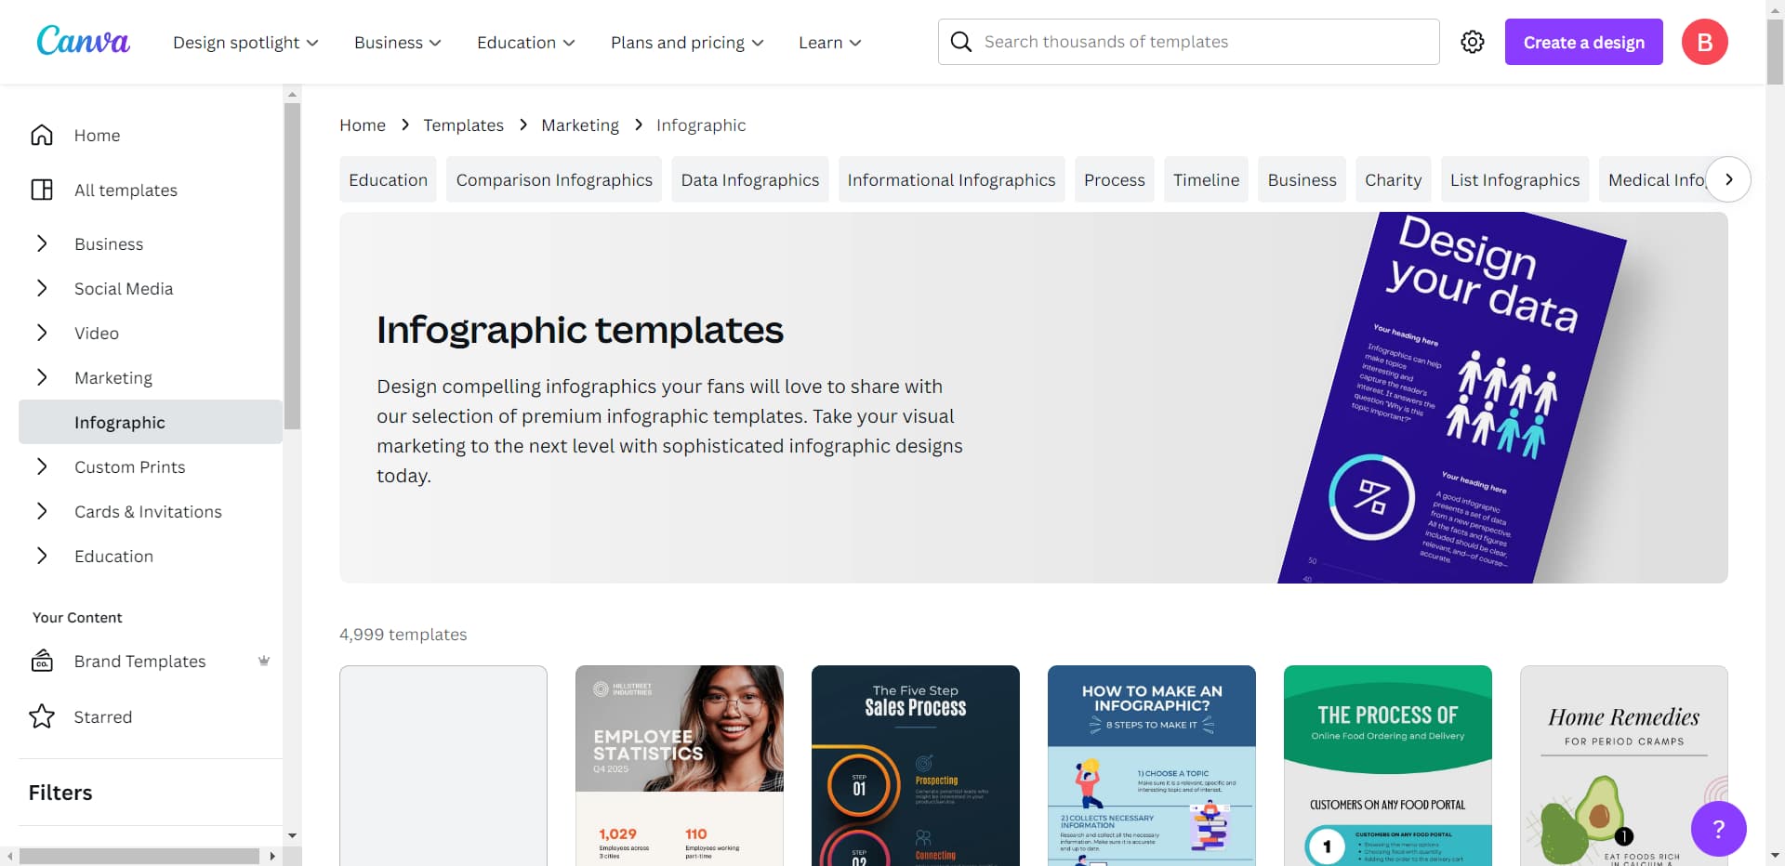This screenshot has width=1785, height=866.
Task: Click the search magnifier icon
Action: tap(961, 42)
